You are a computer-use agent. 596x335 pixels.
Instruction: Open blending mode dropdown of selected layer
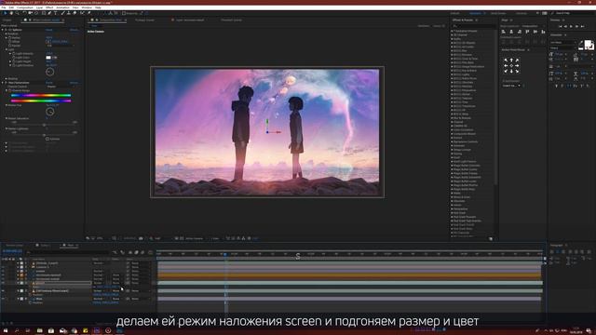click(x=99, y=283)
